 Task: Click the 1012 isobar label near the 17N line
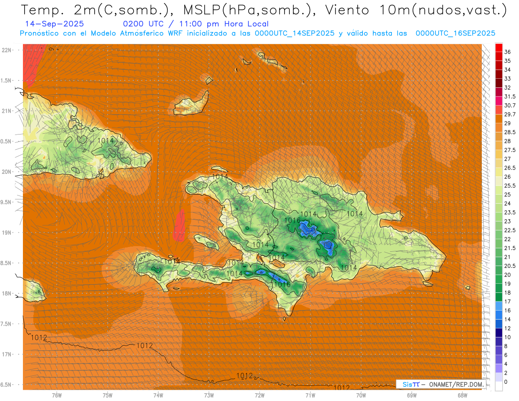click(x=144, y=346)
